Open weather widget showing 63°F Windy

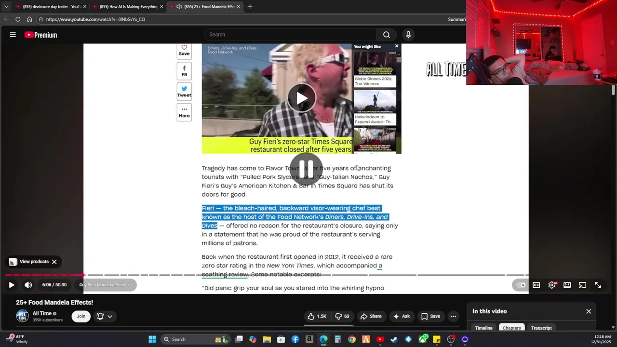click(17, 339)
